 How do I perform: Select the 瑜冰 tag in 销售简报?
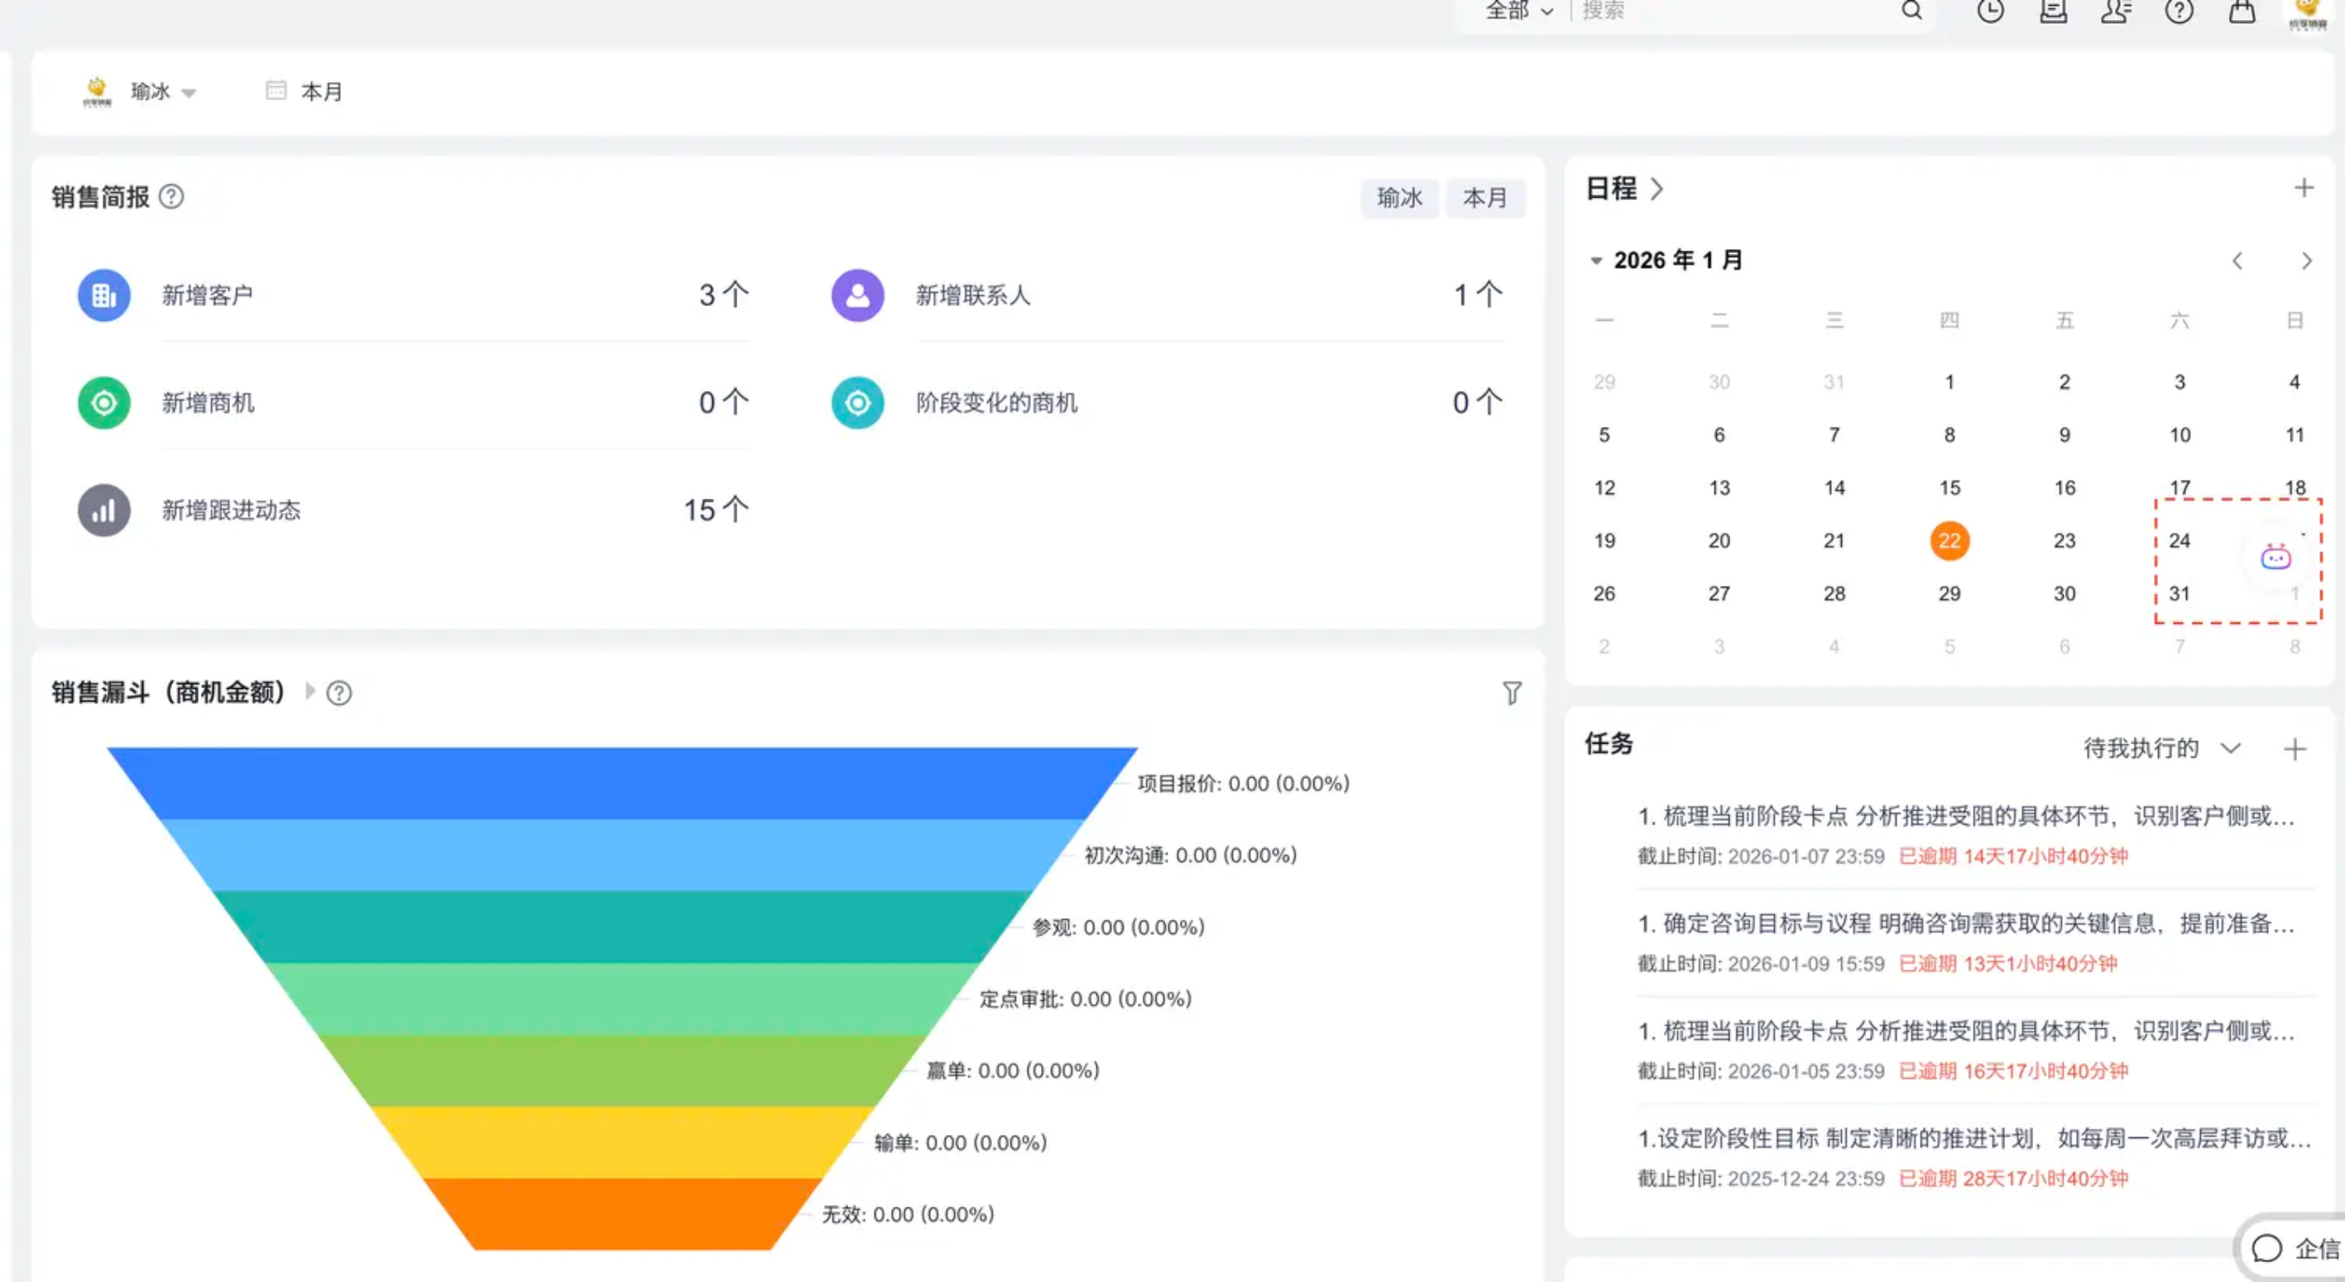[x=1398, y=198]
